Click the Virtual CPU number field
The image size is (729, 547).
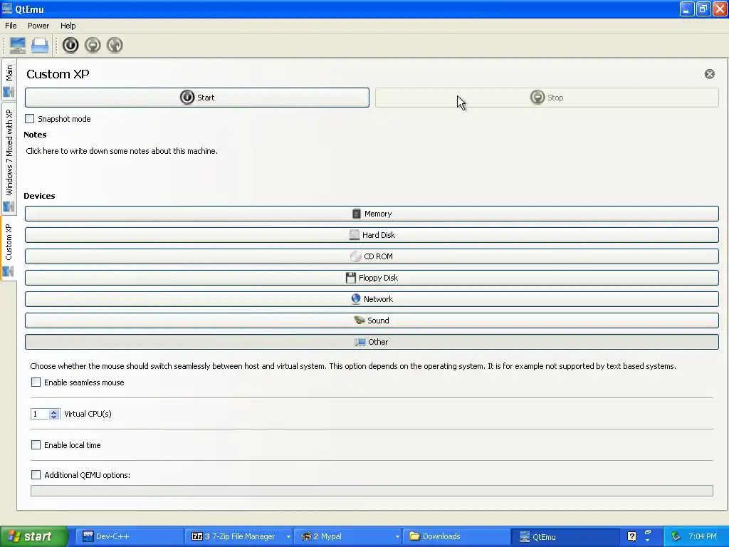[x=40, y=414]
